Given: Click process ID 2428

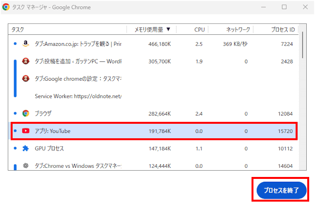Looking at the screenshot, I should click(x=287, y=61).
